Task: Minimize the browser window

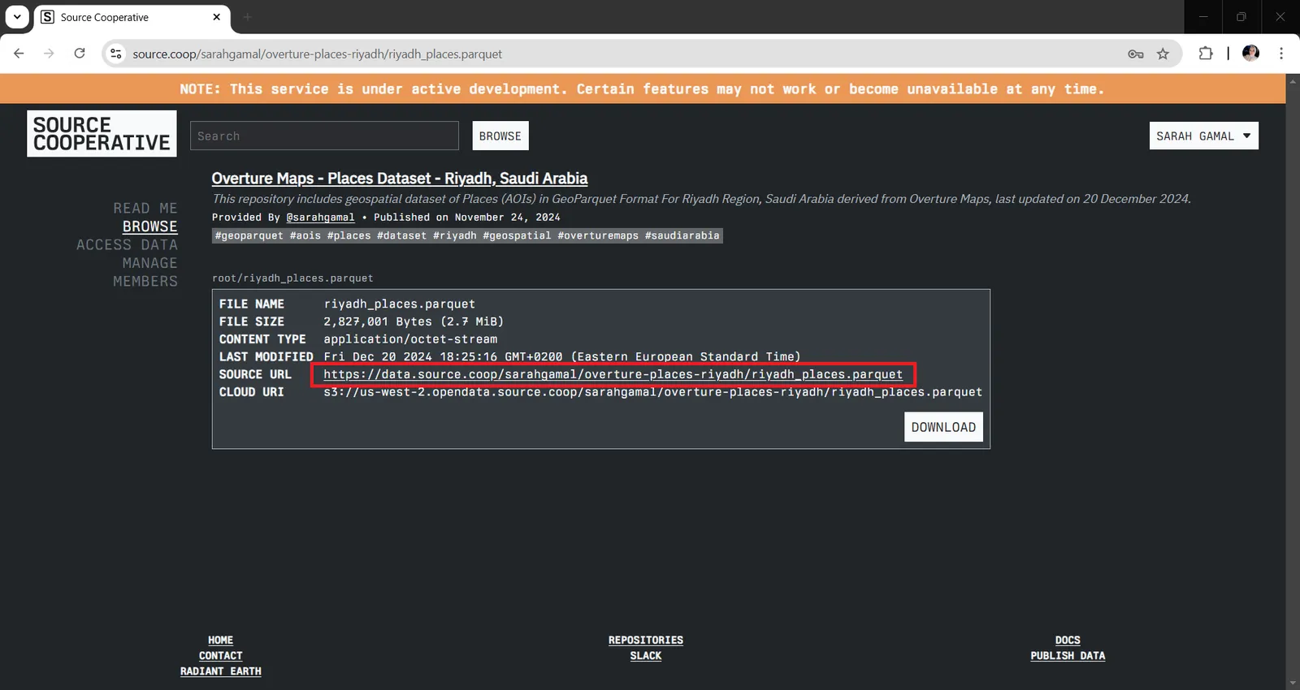Action: (1203, 16)
